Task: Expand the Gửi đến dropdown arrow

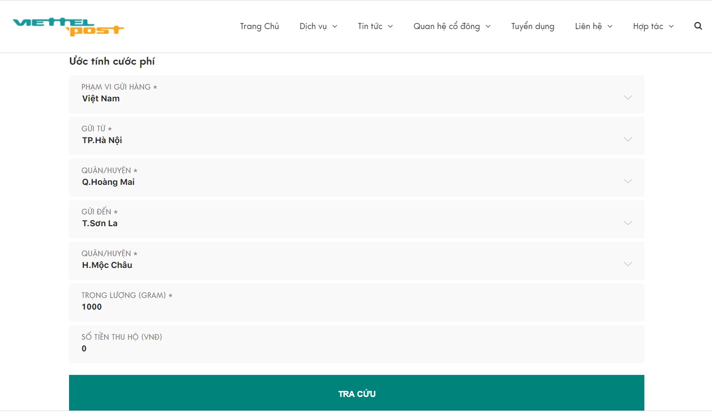Action: click(627, 222)
